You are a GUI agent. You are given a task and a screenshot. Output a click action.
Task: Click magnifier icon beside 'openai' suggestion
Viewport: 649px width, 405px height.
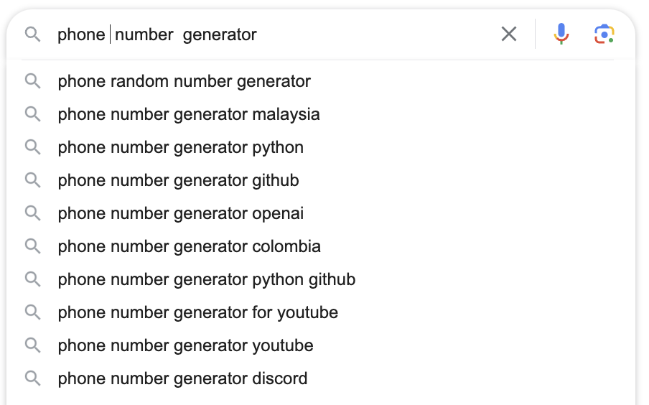32,213
